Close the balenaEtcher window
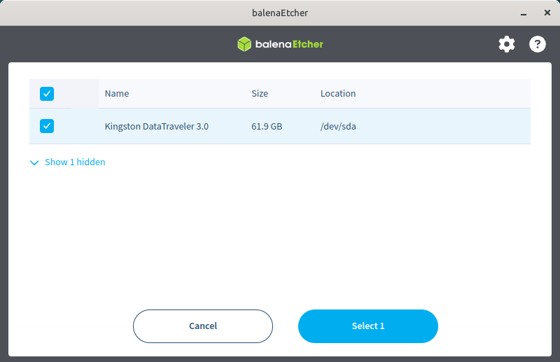The height and width of the screenshot is (362, 560). 546,13
